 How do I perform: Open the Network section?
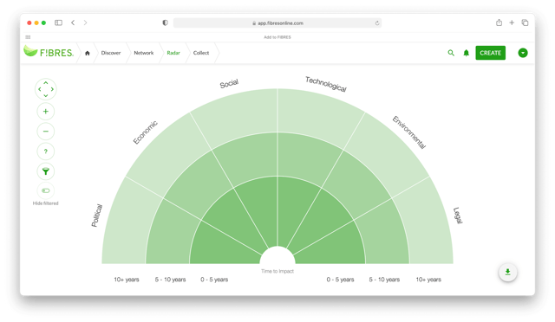click(144, 53)
